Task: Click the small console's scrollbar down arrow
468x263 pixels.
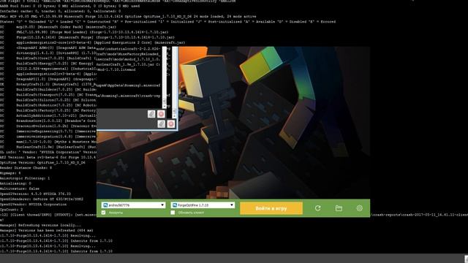Action: 165,107
